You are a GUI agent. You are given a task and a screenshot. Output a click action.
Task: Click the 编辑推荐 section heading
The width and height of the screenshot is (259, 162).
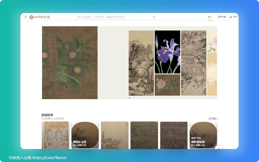47,115
